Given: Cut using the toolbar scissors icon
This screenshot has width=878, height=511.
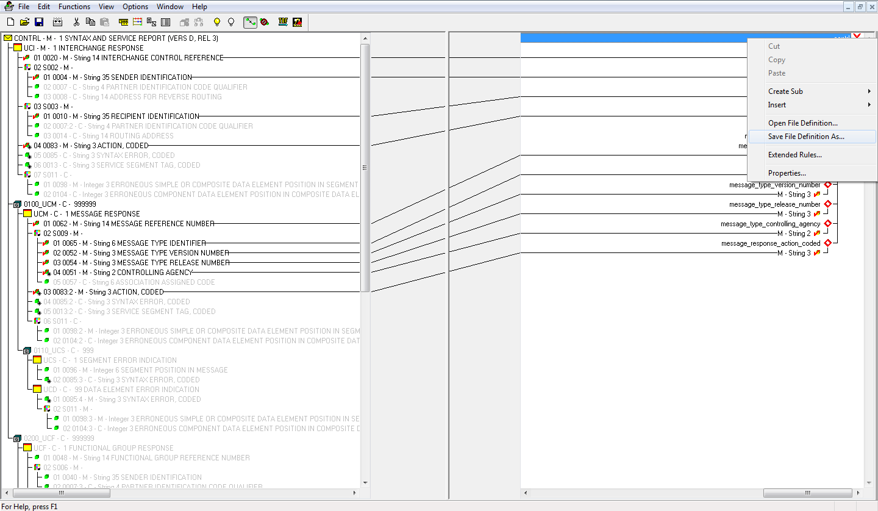Looking at the screenshot, I should pos(77,22).
